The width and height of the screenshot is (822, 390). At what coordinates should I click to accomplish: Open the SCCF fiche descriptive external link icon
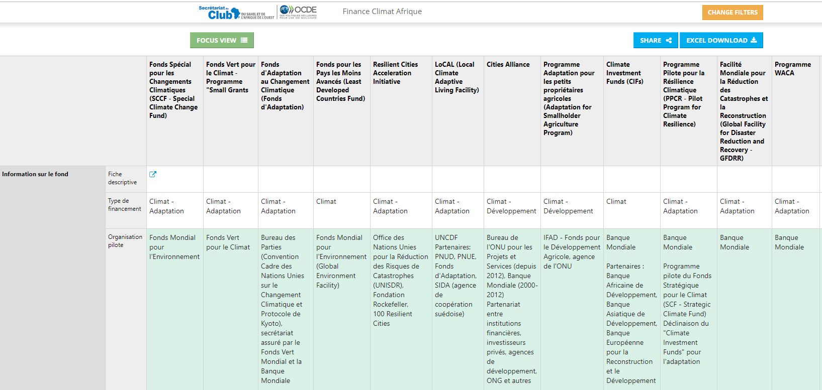[153, 174]
